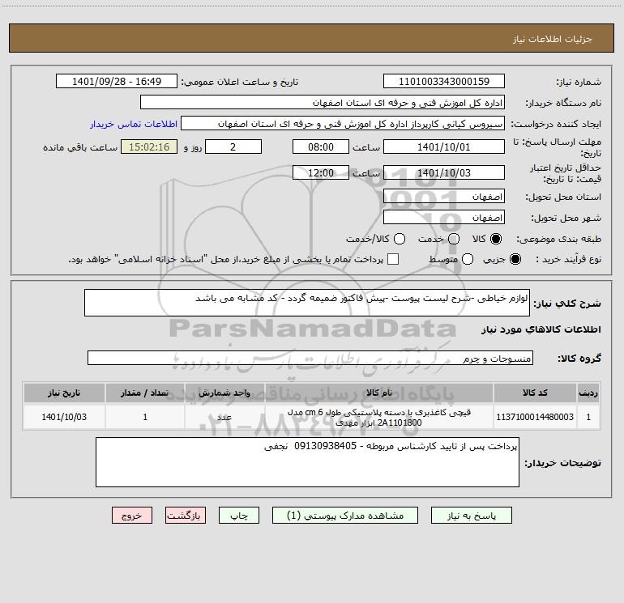Toggle the اسناد خزانه اسلامی payment checkbox

(x=393, y=259)
